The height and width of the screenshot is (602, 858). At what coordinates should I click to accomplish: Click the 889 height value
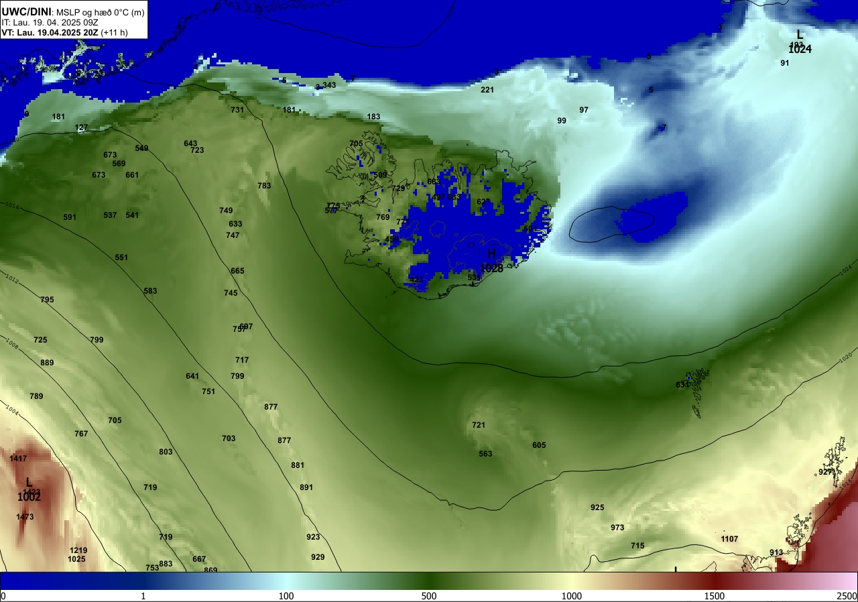coord(47,363)
